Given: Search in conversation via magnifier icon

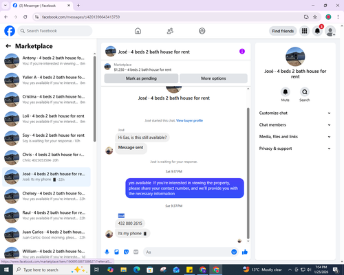Looking at the screenshot, I should click(305, 92).
